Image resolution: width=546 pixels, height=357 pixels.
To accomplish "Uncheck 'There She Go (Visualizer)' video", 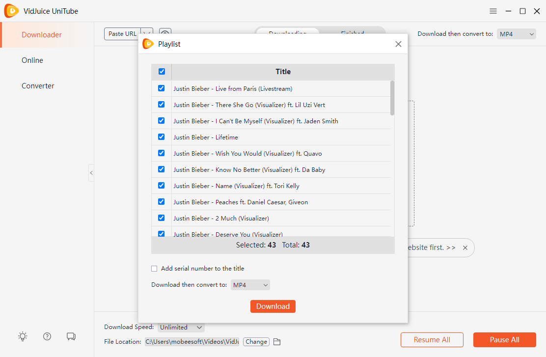I will pos(161,105).
